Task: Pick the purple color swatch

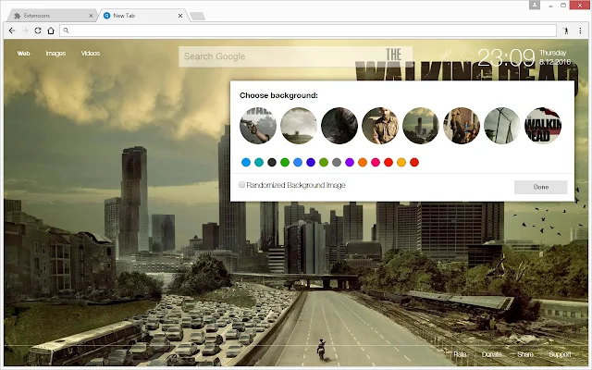Action: tap(350, 163)
